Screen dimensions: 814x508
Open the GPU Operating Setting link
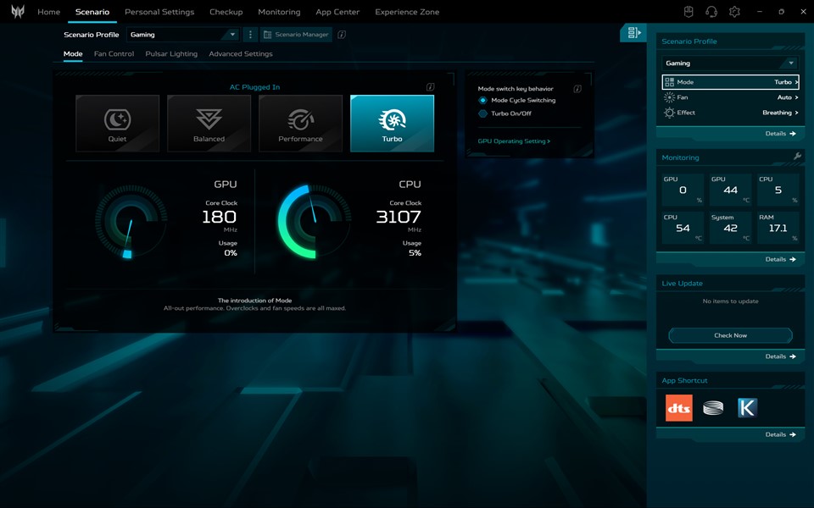point(514,141)
